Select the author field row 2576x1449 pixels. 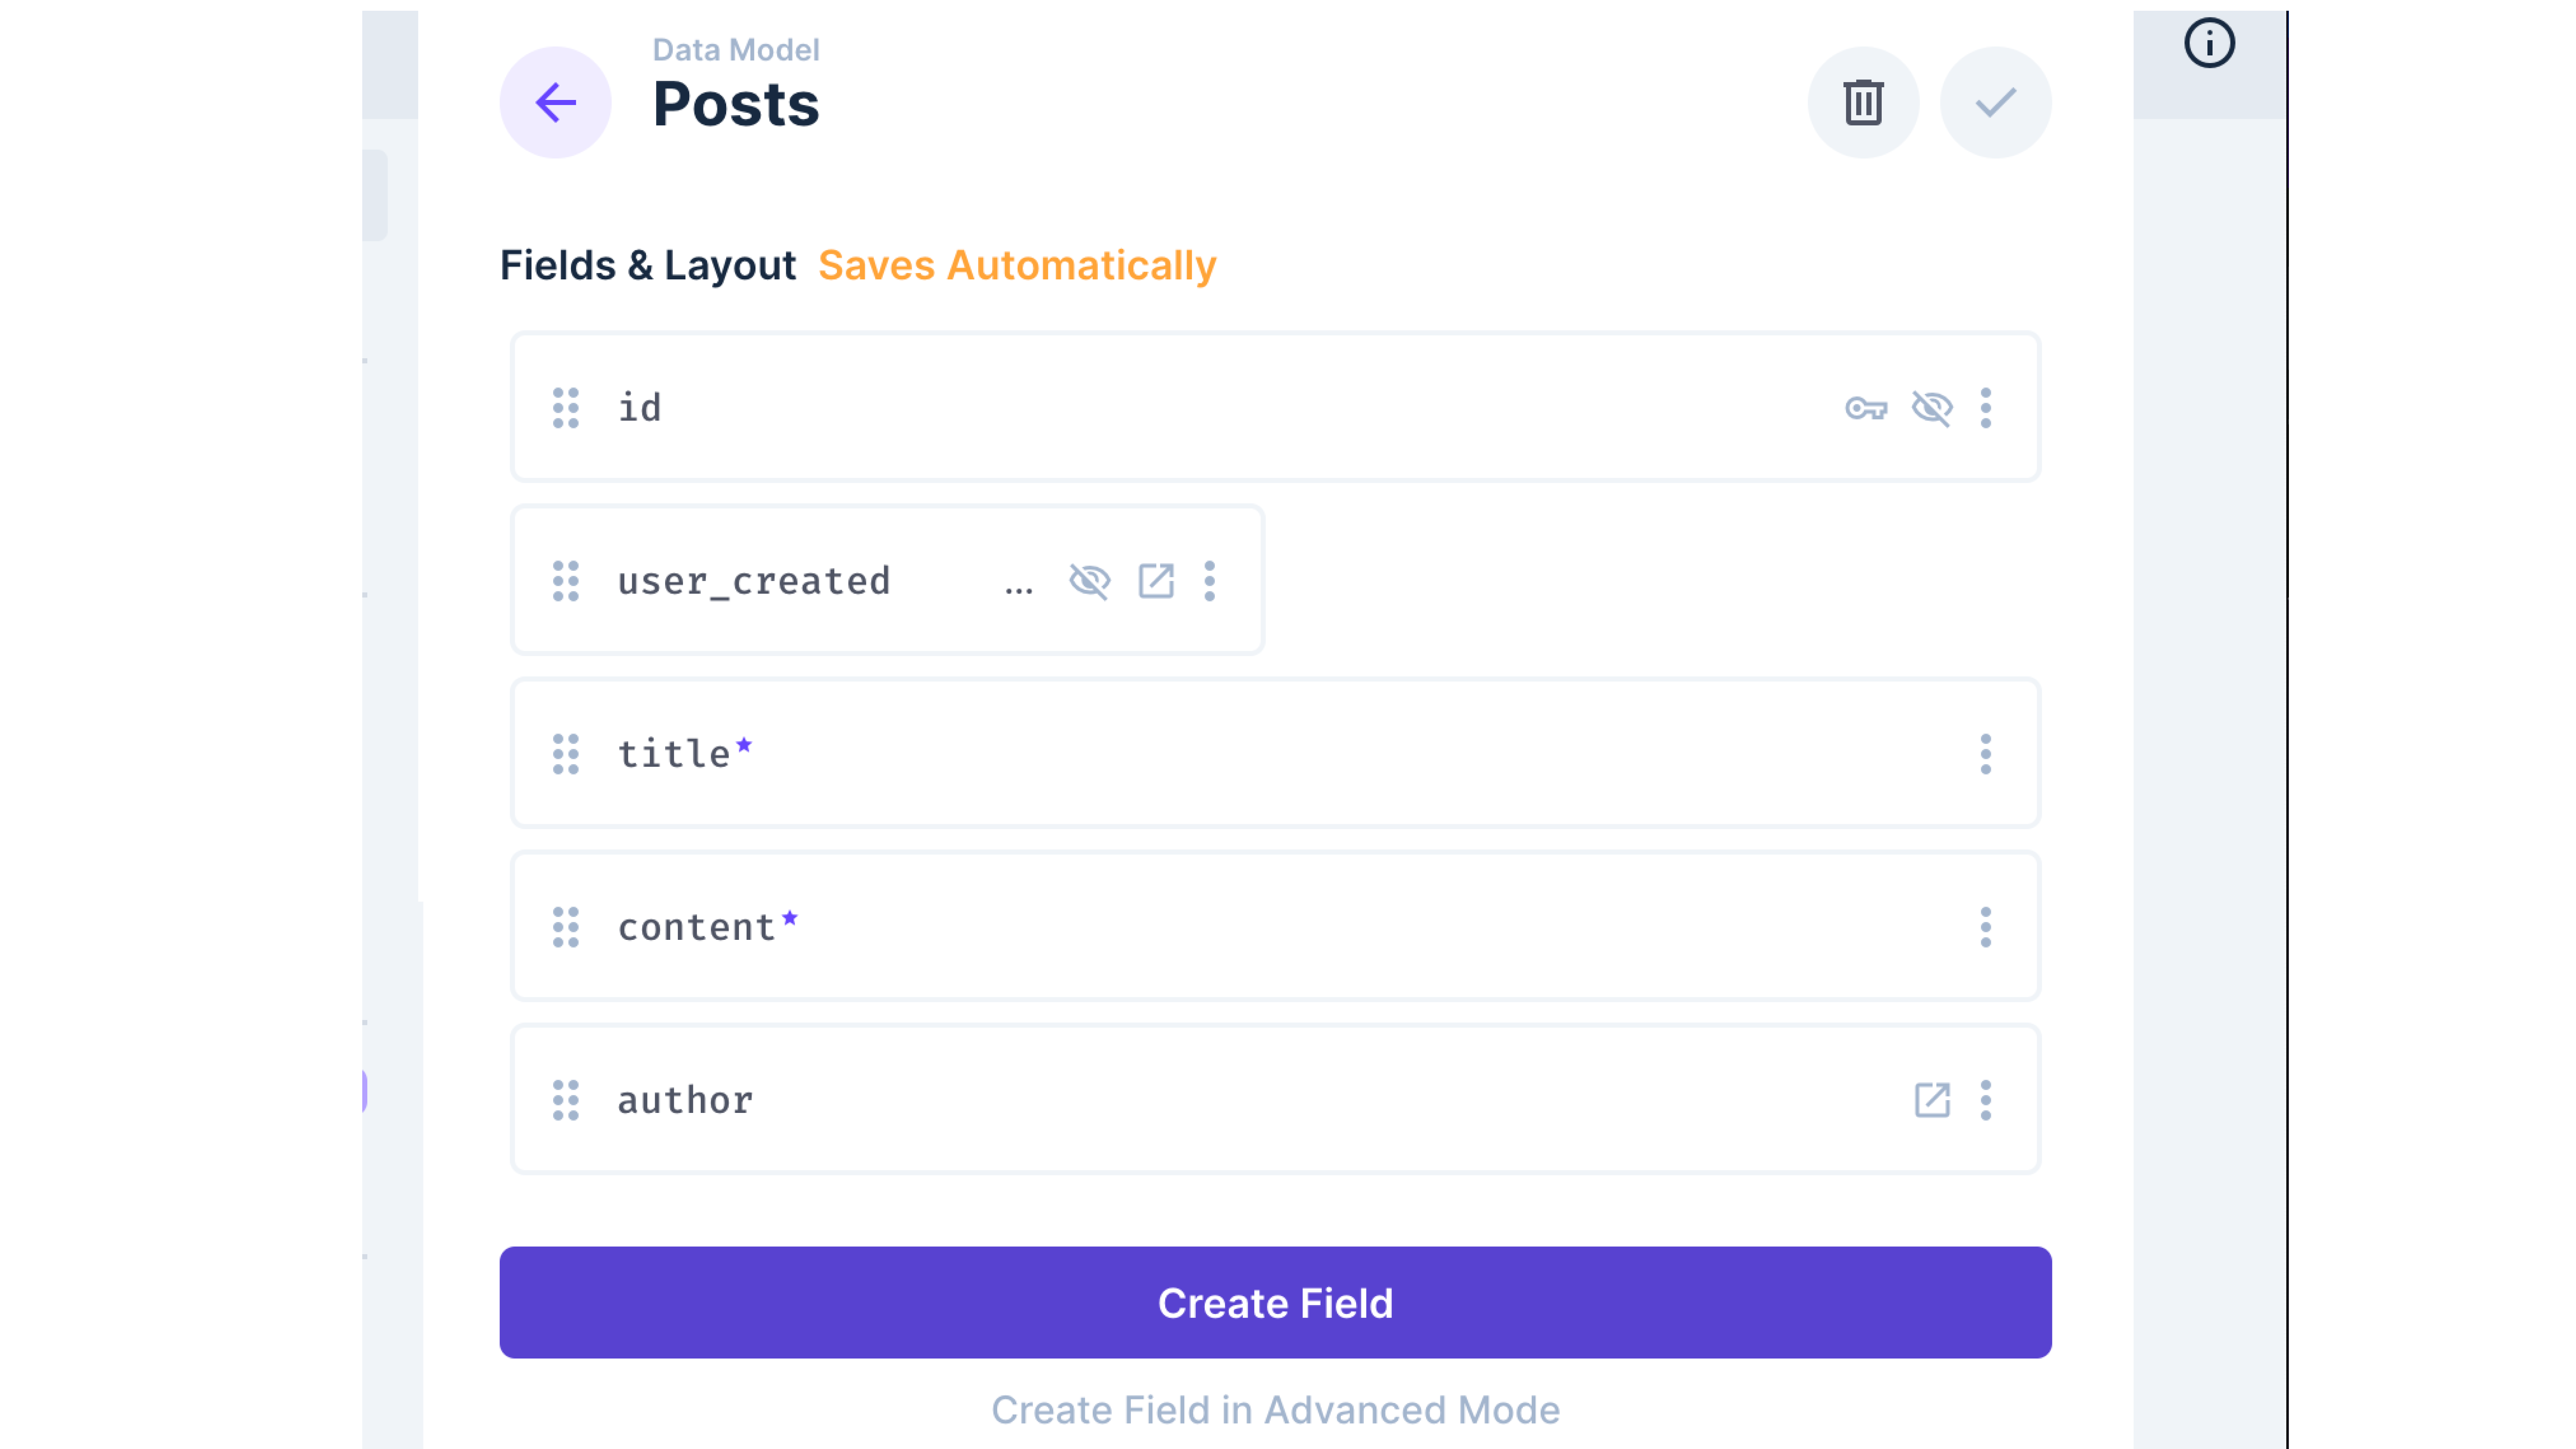click(1200, 1100)
